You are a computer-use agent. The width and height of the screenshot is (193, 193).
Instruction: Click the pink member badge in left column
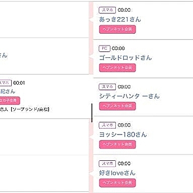10,101
